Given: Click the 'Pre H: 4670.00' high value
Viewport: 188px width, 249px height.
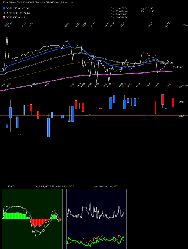Looking at the screenshot, I should (119, 11).
